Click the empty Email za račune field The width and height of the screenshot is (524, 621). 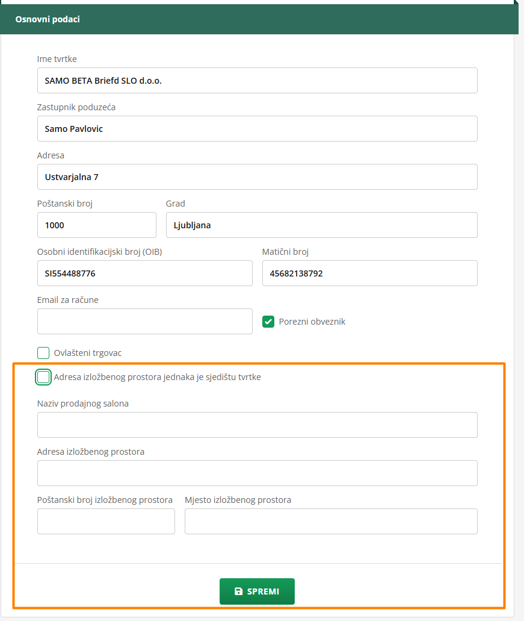click(x=144, y=322)
